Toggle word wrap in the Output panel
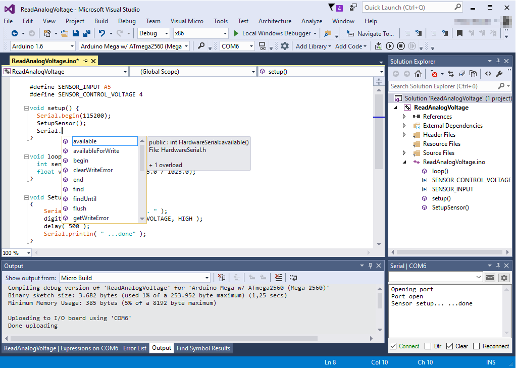 pyautogui.click(x=293, y=278)
